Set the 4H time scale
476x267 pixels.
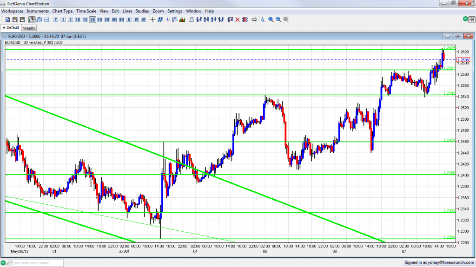click(114, 20)
